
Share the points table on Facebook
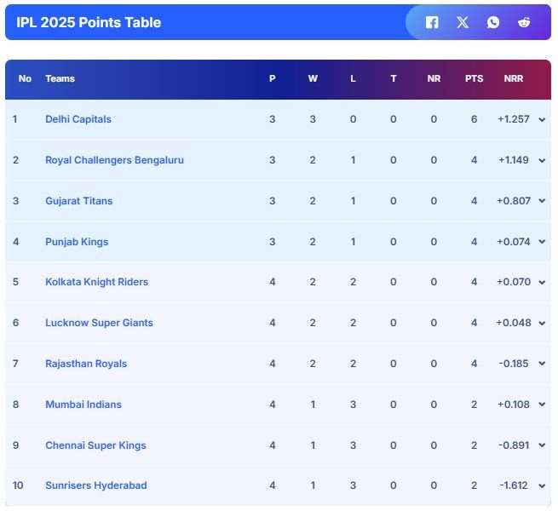(432, 22)
